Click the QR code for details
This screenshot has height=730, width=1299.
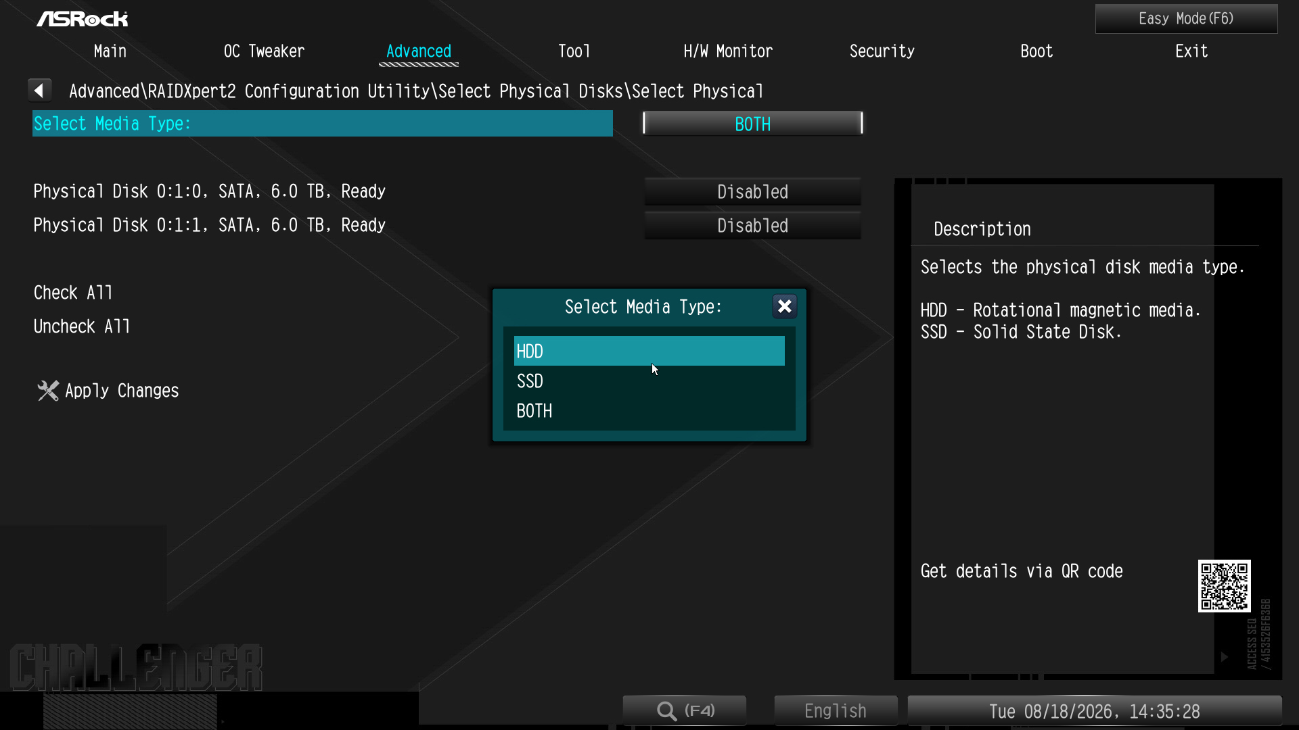(x=1224, y=586)
